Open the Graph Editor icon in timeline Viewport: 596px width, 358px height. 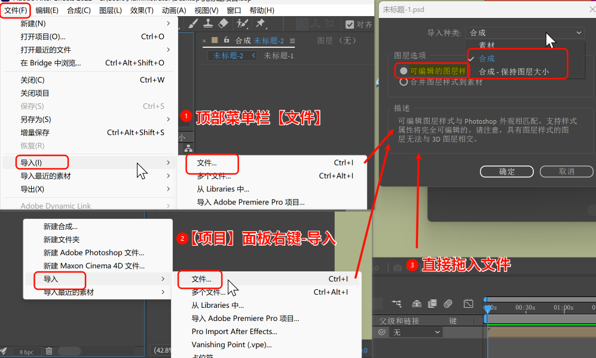click(468, 303)
